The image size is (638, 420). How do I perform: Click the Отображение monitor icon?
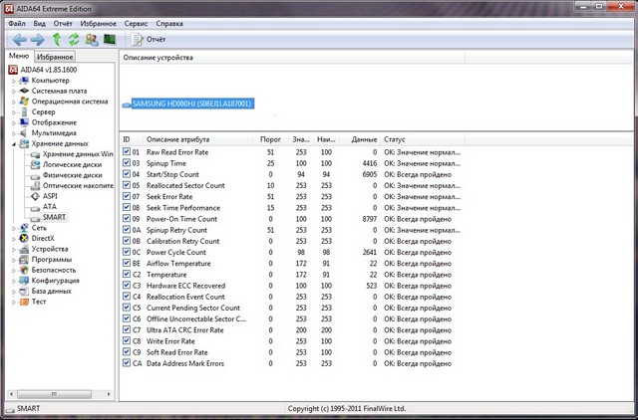click(24, 122)
